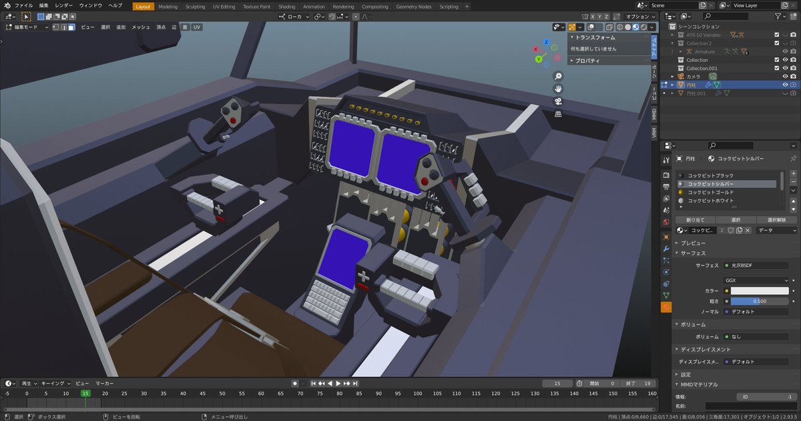This screenshot has height=421, width=801.
Task: Expand the ATX-10 Variable collection tree
Action: (673, 35)
